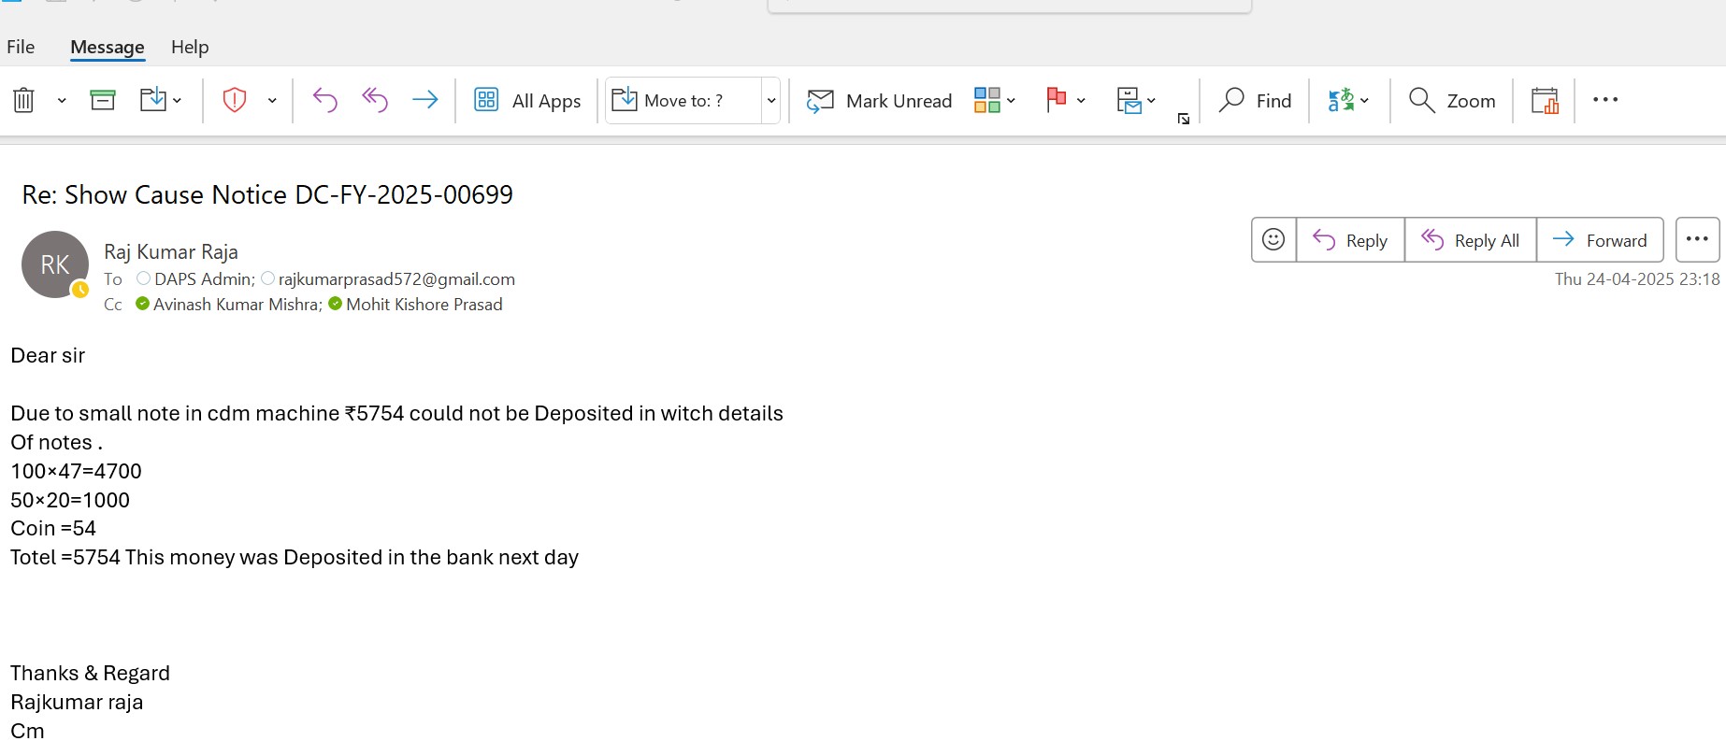This screenshot has width=1726, height=741.
Task: Click the Translate icon in the toolbar
Action: [1341, 100]
